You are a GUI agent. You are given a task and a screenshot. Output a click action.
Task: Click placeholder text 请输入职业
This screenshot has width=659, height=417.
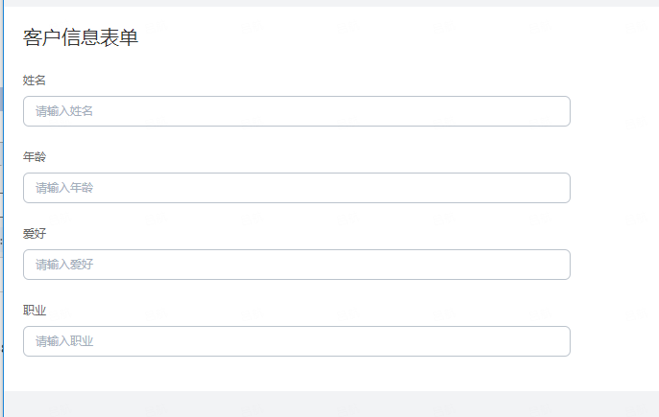63,341
